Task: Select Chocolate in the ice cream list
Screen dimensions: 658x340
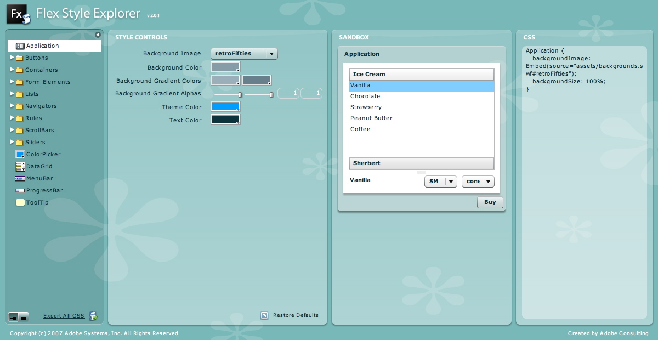Action: click(x=365, y=97)
